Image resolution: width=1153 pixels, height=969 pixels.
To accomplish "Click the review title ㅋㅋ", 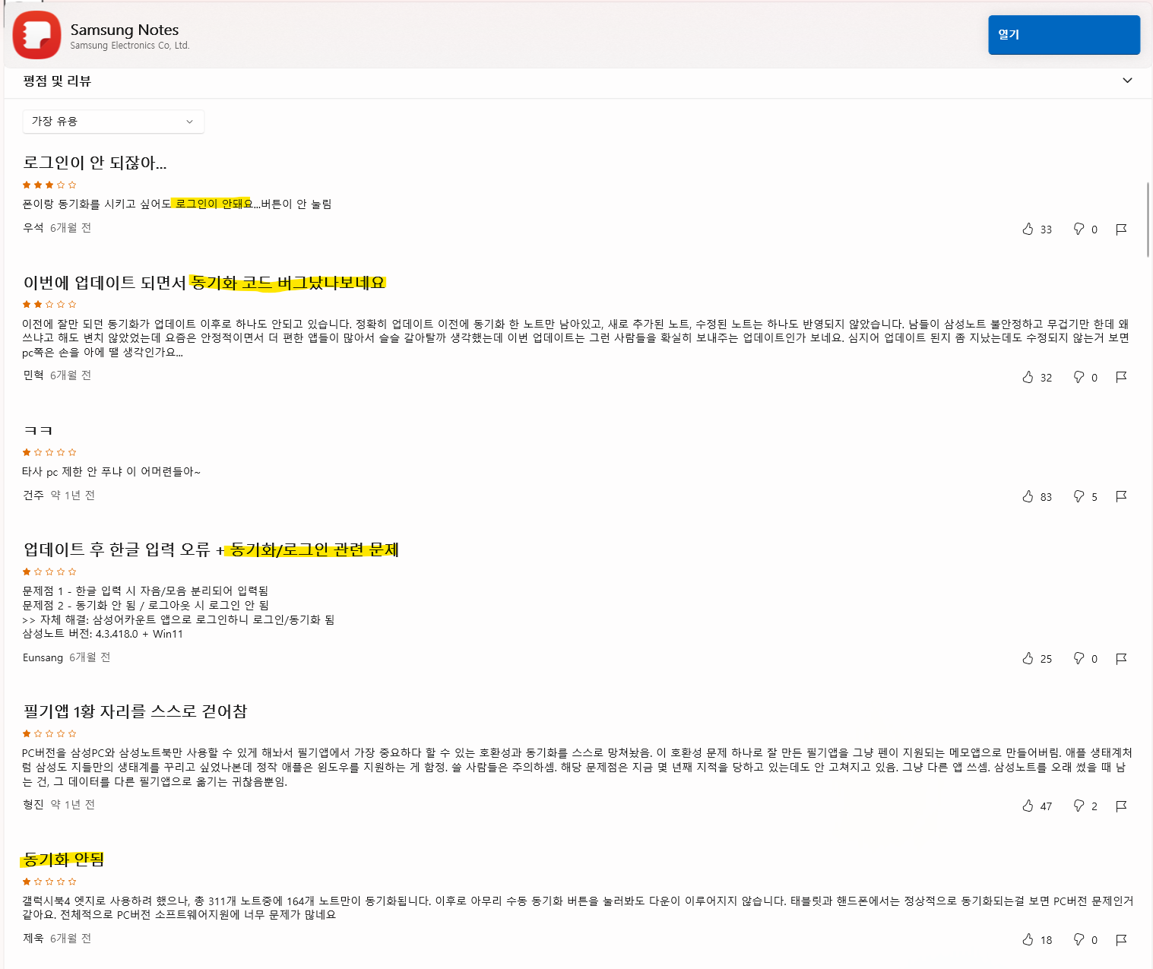I will click(38, 431).
